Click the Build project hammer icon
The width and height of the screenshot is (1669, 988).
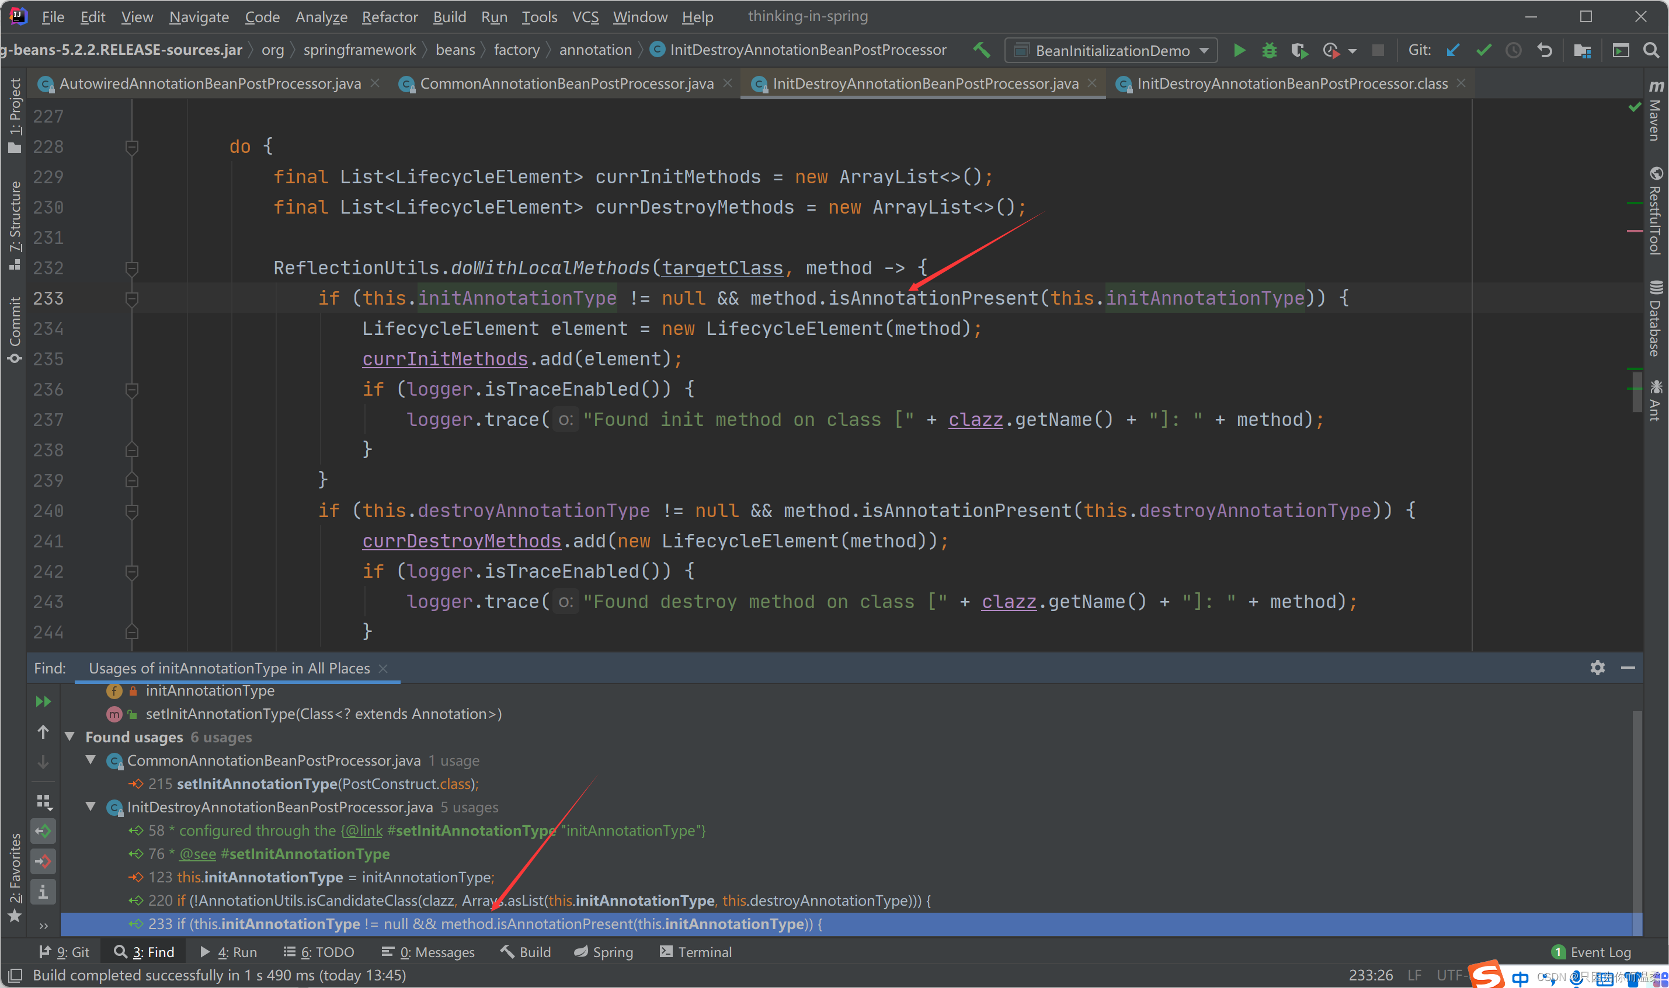point(981,50)
